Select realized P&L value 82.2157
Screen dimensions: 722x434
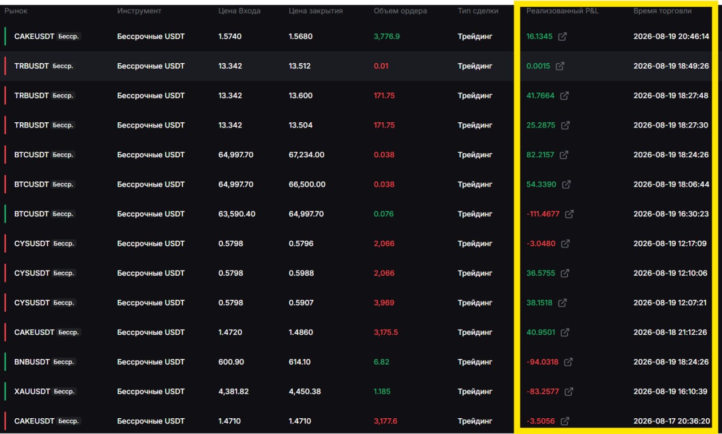coord(540,155)
